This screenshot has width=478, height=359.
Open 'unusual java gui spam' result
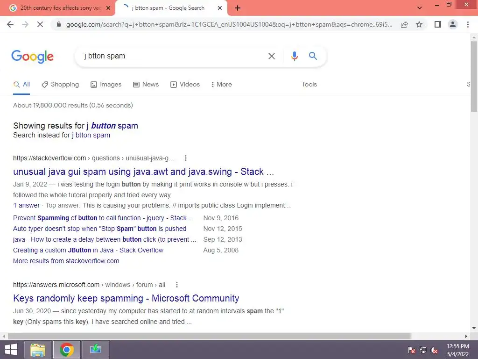[x=143, y=172]
